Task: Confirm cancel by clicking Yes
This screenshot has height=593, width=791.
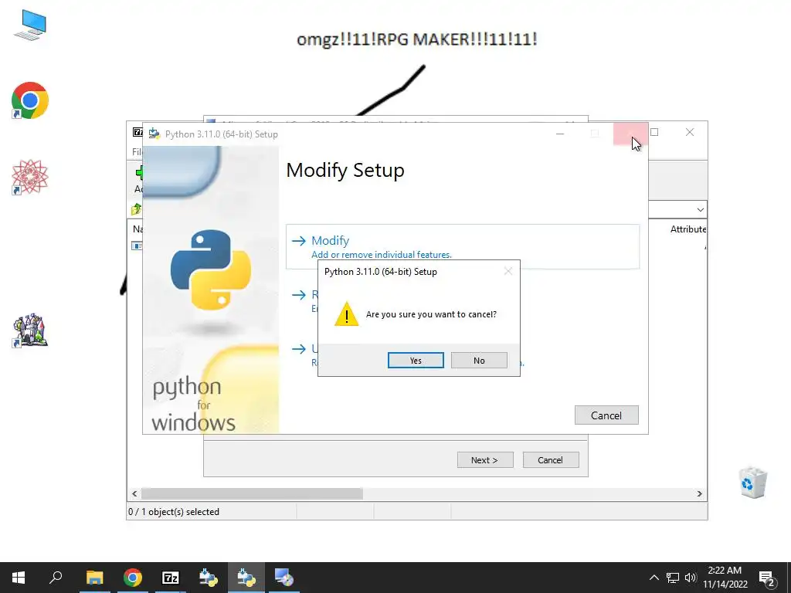Action: click(x=416, y=360)
